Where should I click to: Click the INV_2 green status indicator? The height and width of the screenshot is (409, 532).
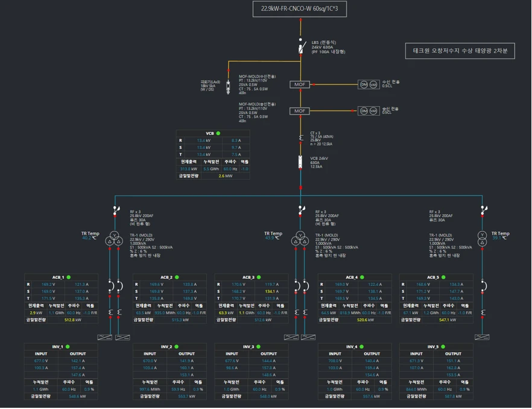coord(176,346)
